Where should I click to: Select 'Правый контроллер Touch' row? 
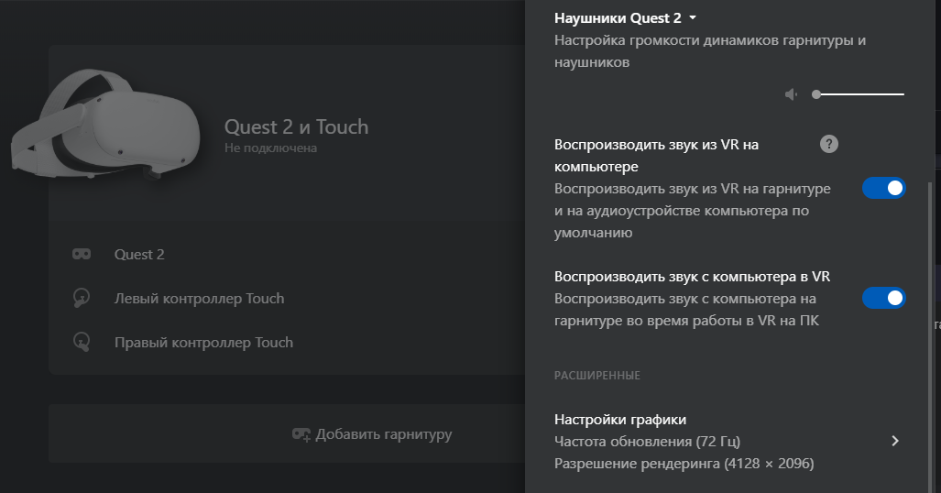pos(287,342)
